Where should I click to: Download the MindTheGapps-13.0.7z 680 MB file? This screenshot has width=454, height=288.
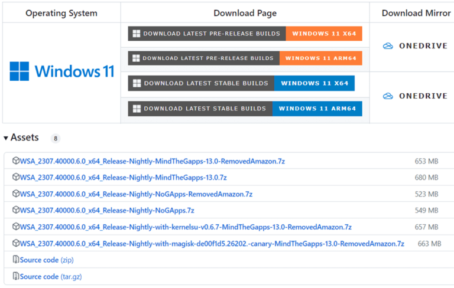123,177
